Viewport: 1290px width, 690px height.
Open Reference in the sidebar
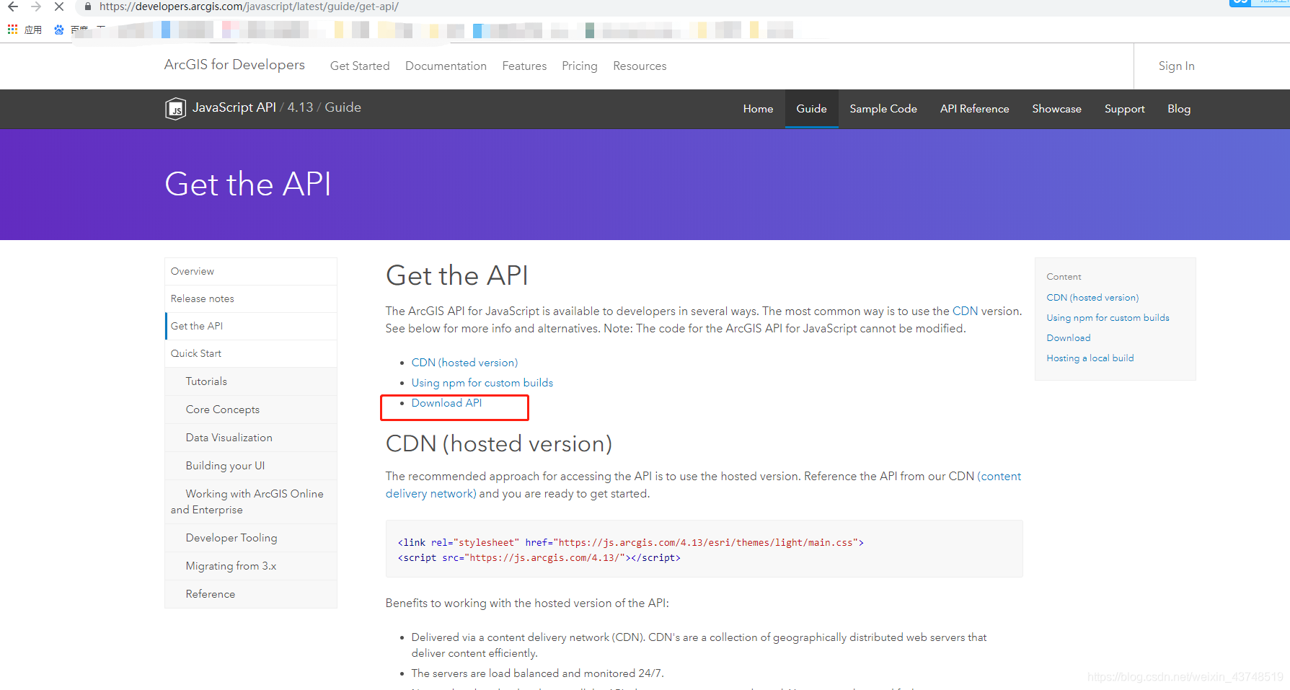click(x=251, y=594)
